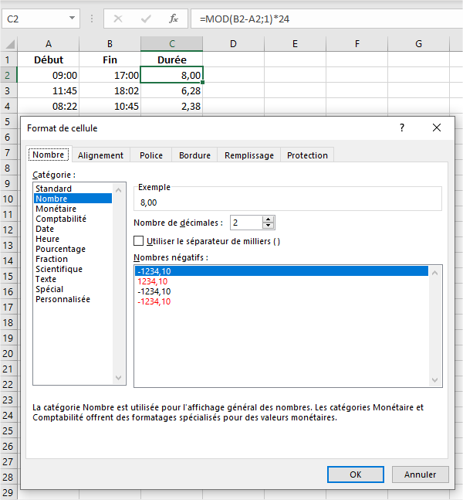Image resolution: width=463 pixels, height=500 pixels.
Task: Select red 1234,10 without minus sign
Action: tap(282, 281)
